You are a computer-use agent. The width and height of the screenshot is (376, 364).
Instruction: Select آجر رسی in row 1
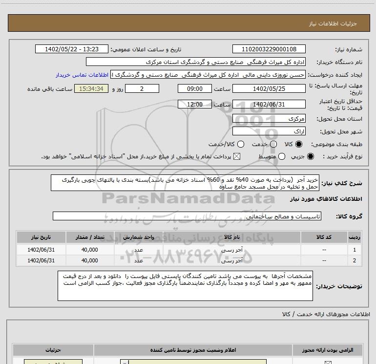(x=231, y=250)
